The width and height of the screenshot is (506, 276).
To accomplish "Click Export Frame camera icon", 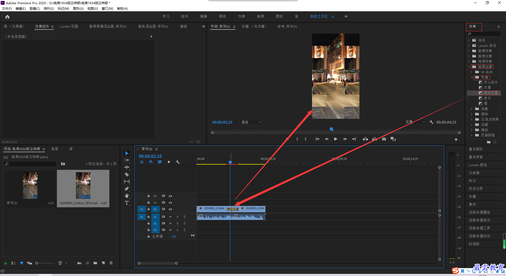I will coord(384,139).
